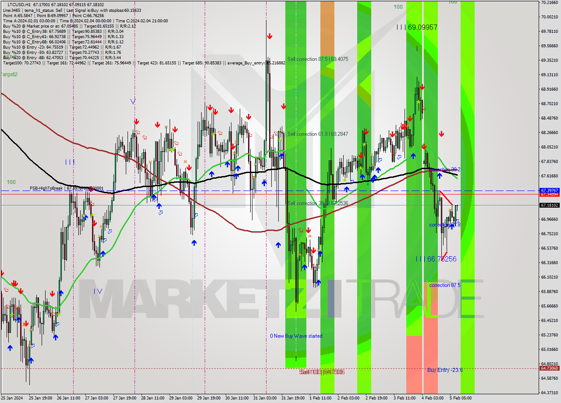Click the 70.00210 price axis label
561x403 pixels.
pos(549,17)
